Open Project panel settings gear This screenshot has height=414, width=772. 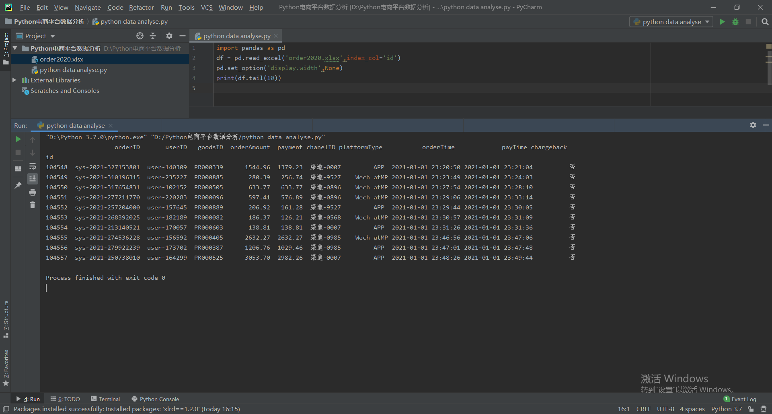[169, 36]
